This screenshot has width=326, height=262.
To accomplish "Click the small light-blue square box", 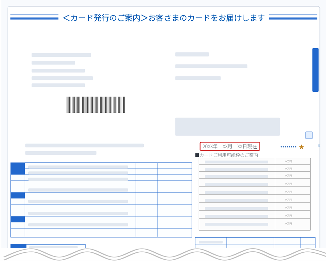I will pos(309,135).
